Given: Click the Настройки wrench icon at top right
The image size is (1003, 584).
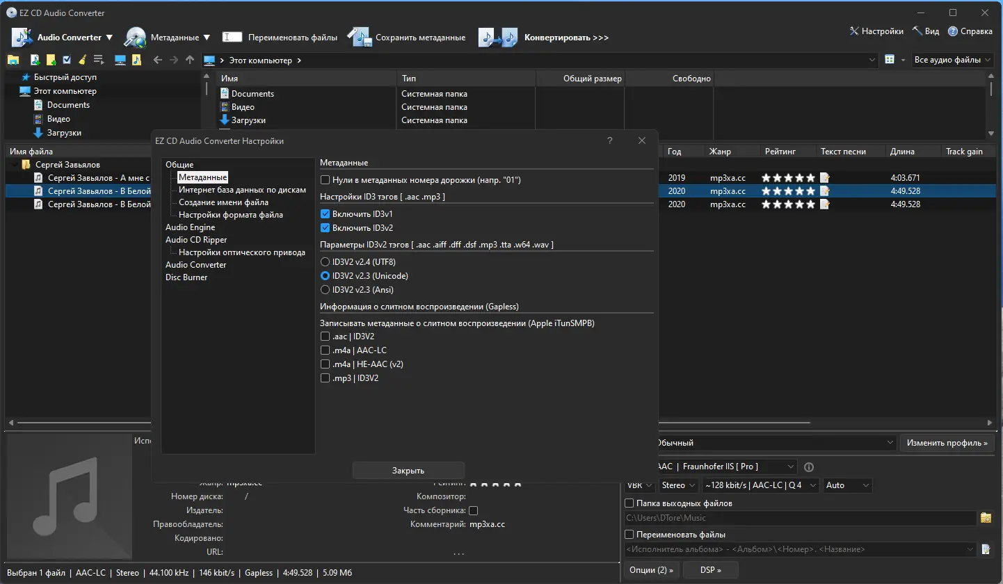Looking at the screenshot, I should click(x=854, y=31).
